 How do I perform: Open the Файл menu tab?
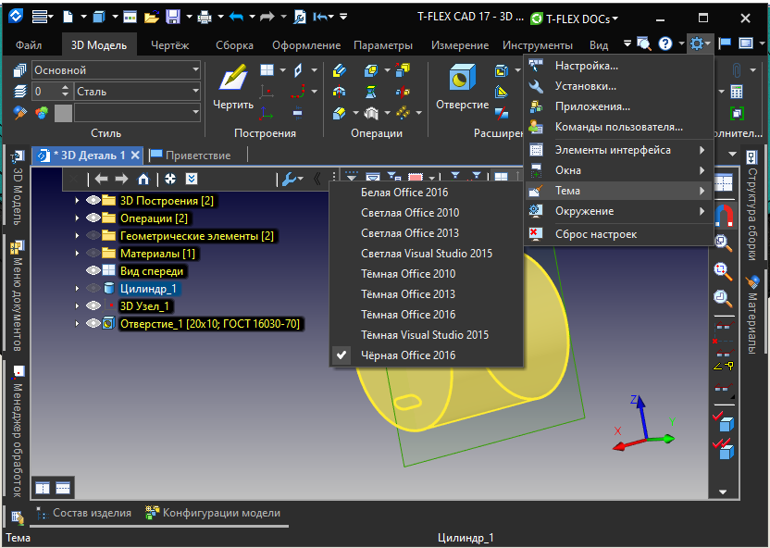29,45
